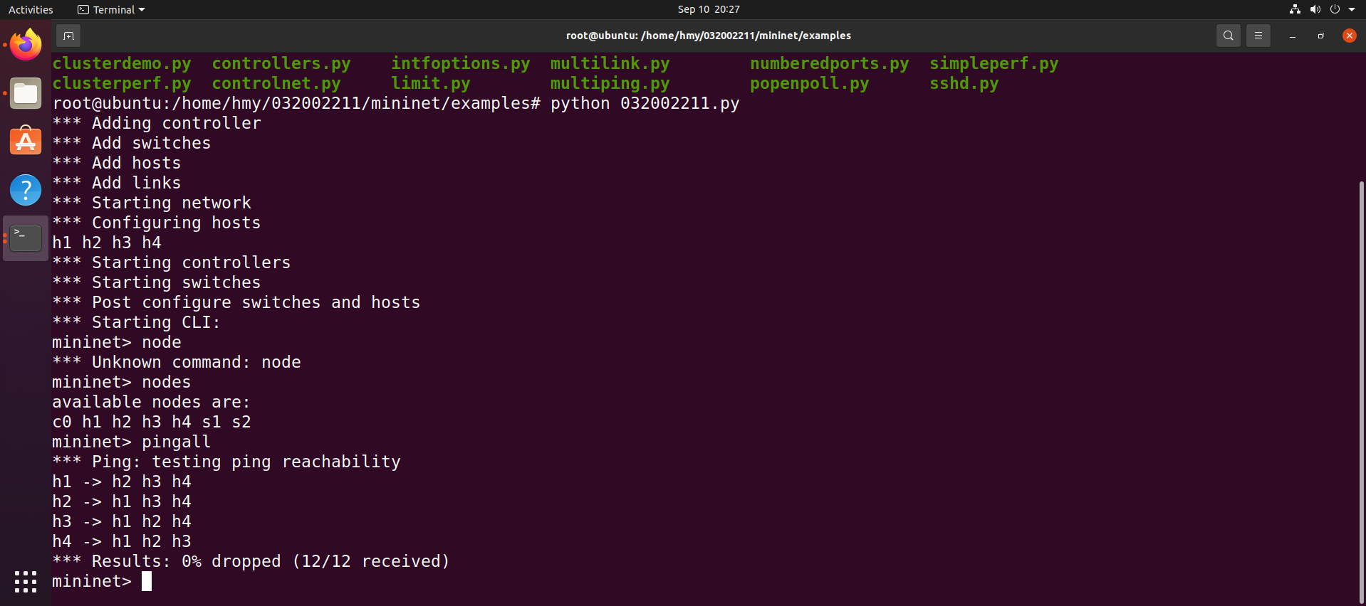Click at the mininet prompt cursor
1366x606 pixels.
coord(147,581)
